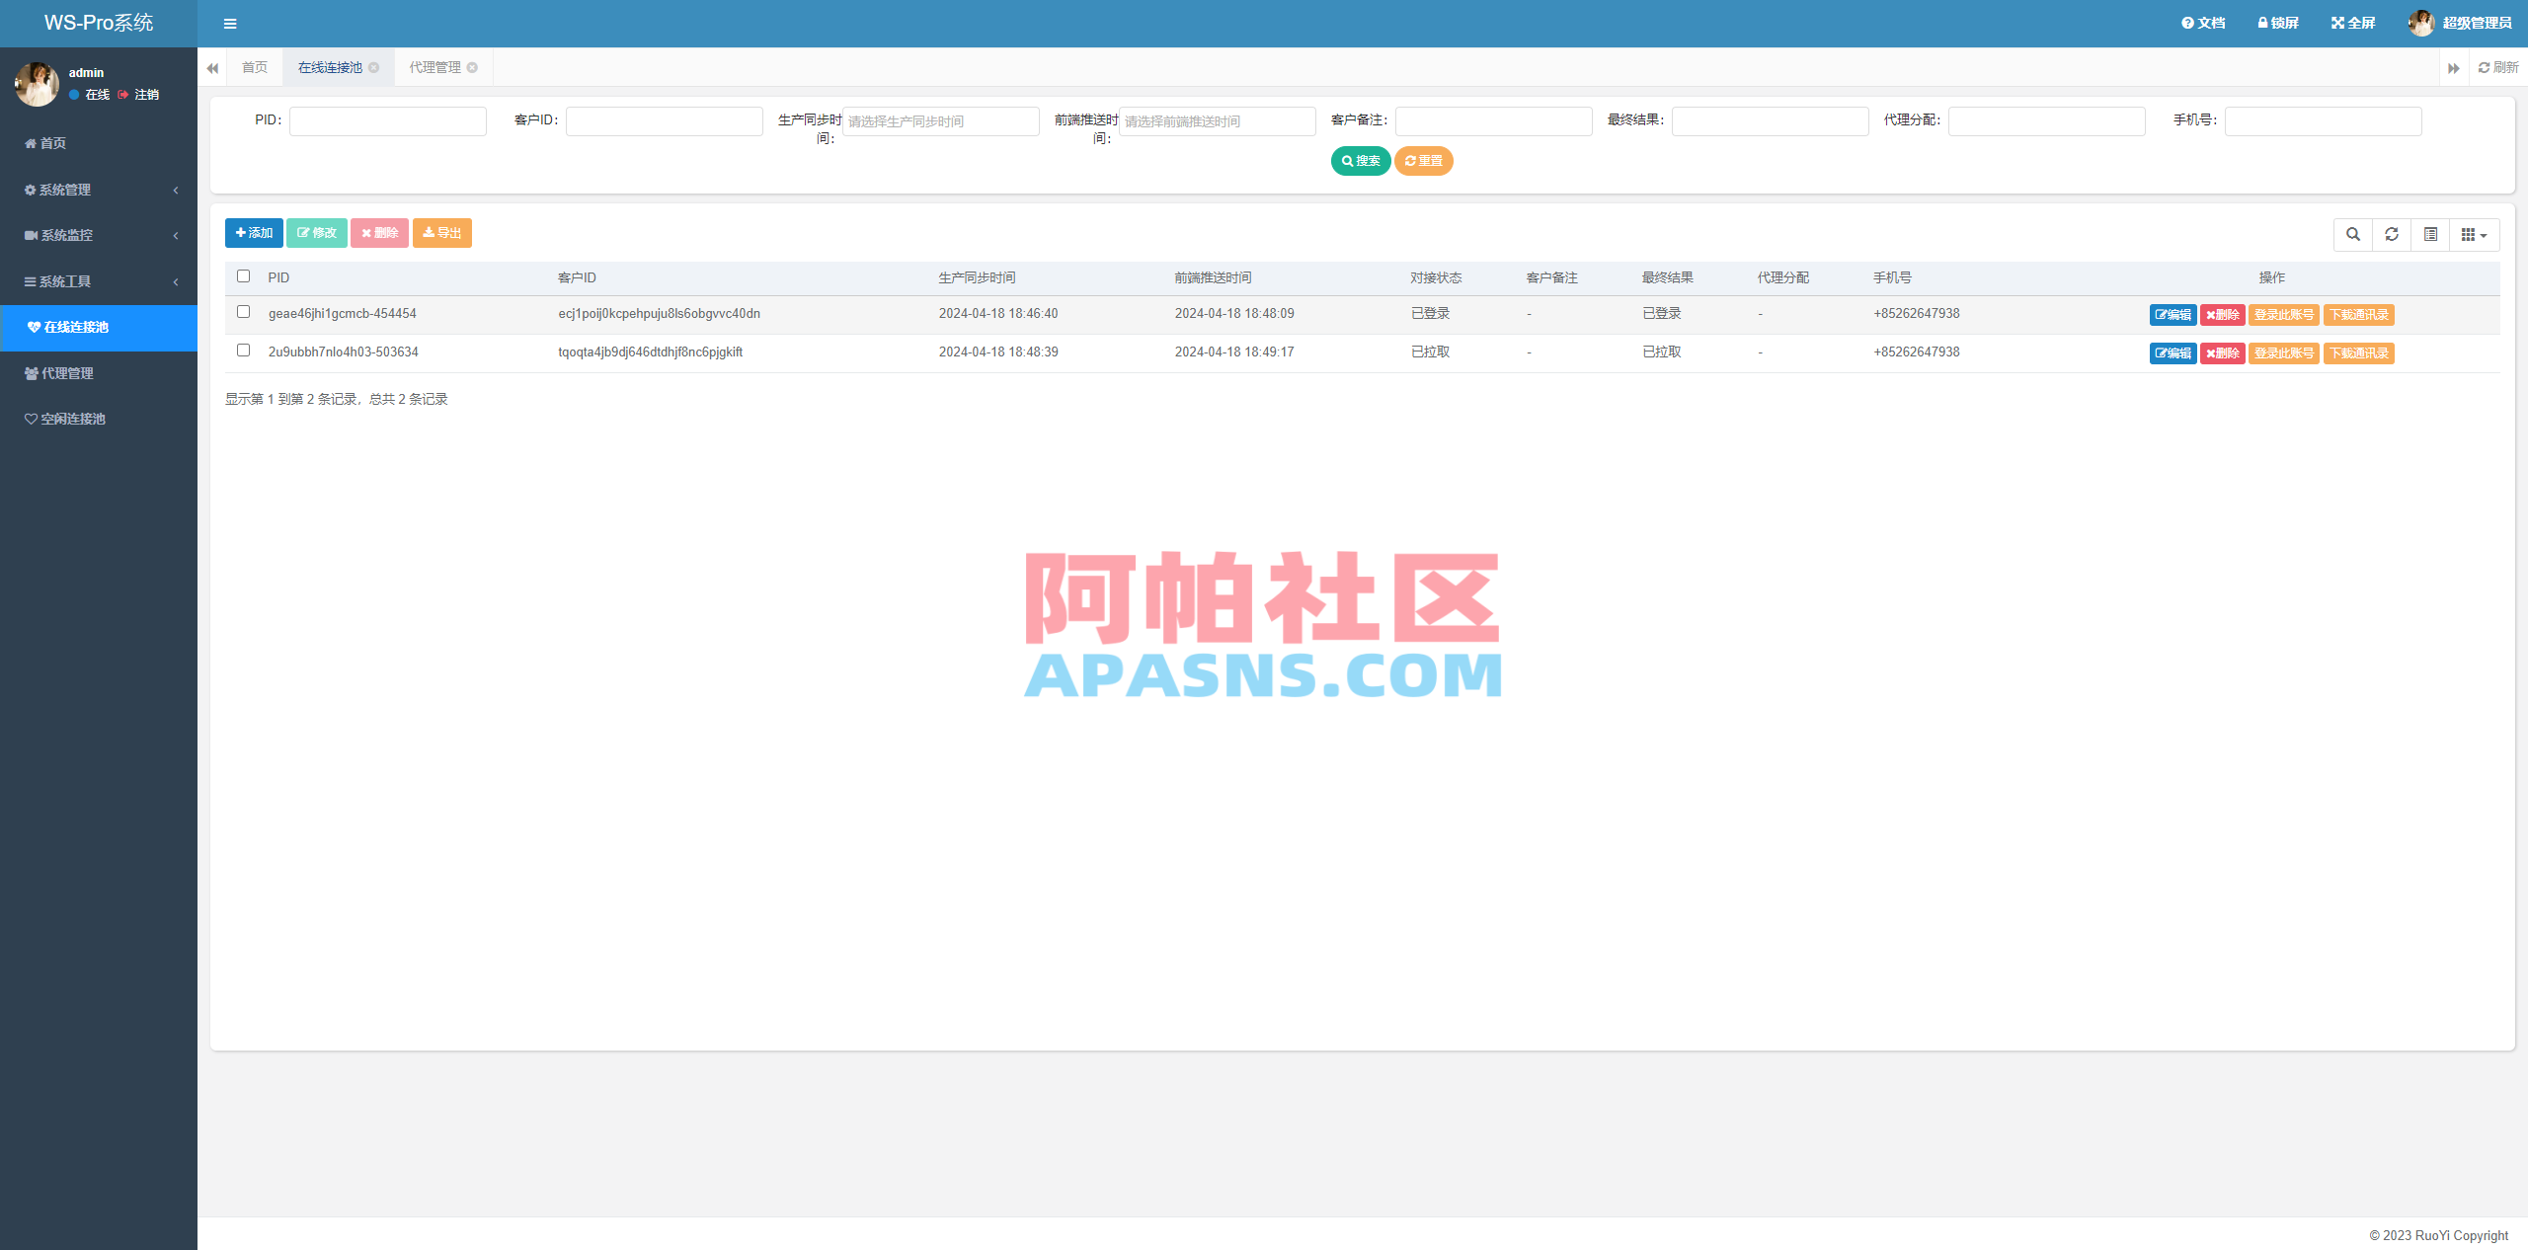This screenshot has height=1250, width=2528.
Task: Switch to the 代理管理 tab
Action: [434, 66]
